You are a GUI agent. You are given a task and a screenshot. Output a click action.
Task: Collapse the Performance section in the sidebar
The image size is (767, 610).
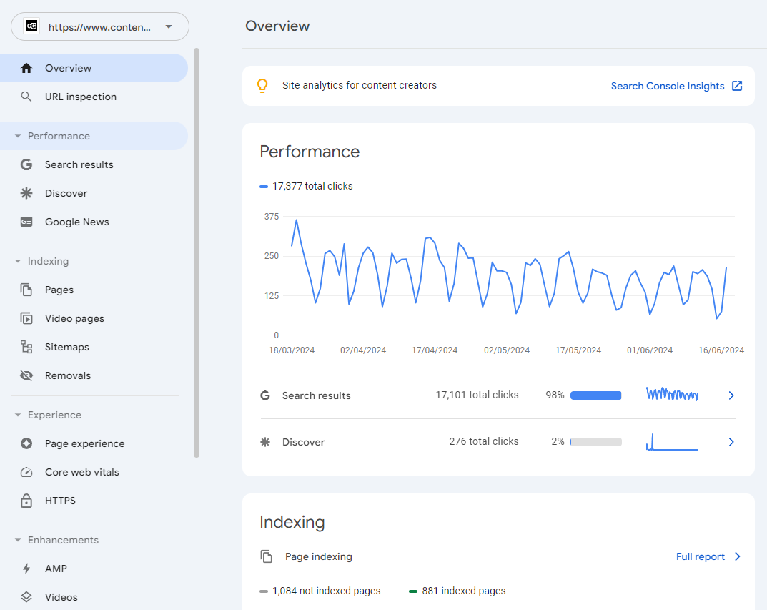pyautogui.click(x=17, y=135)
